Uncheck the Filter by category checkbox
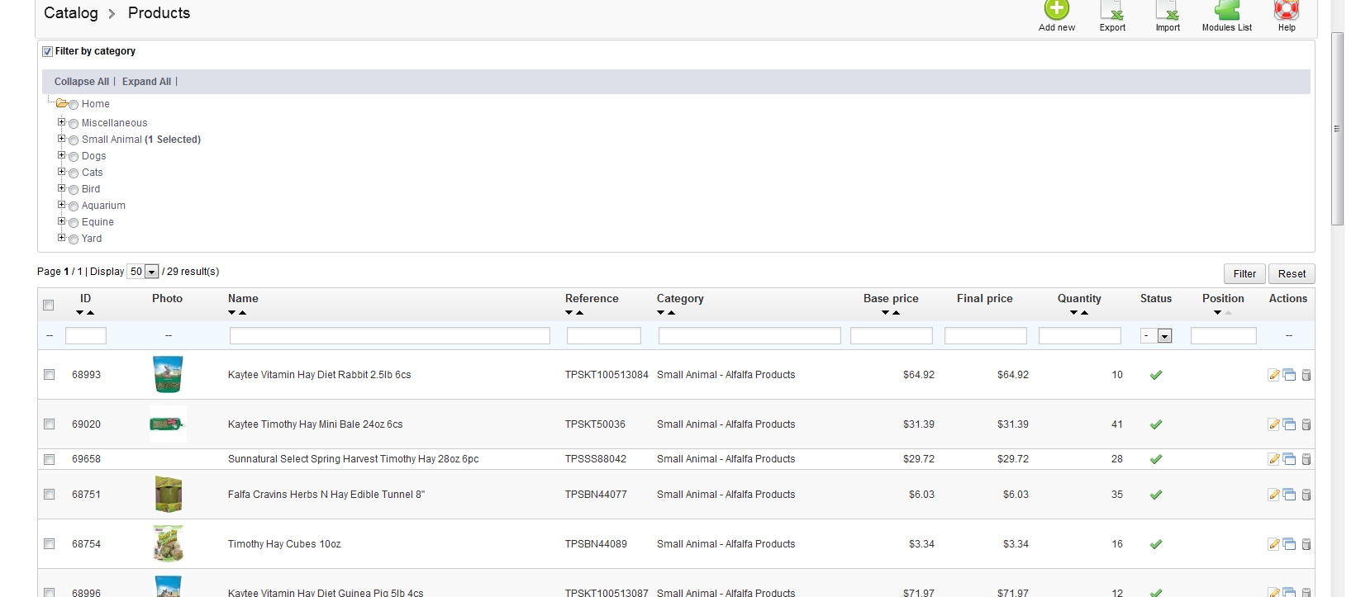The image size is (1356, 597). [x=47, y=51]
